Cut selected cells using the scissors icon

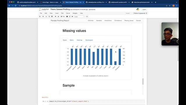(46, 17)
